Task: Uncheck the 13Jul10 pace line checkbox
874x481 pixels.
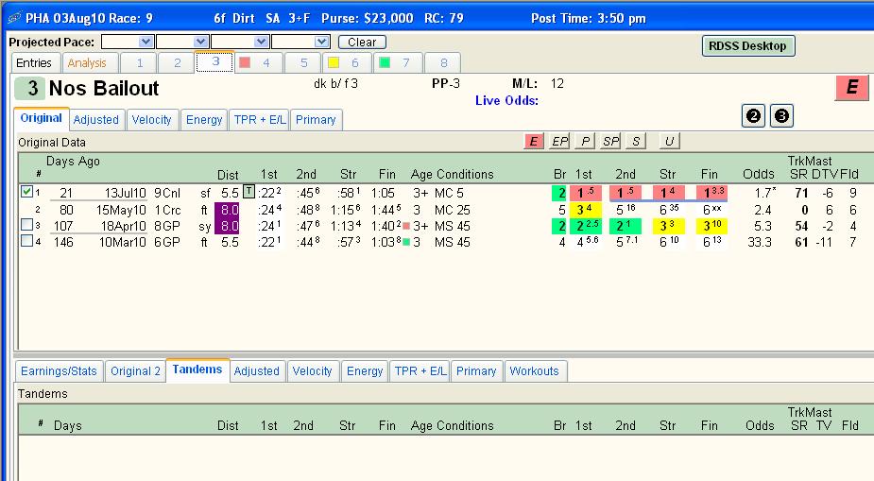Action: pyautogui.click(x=26, y=192)
